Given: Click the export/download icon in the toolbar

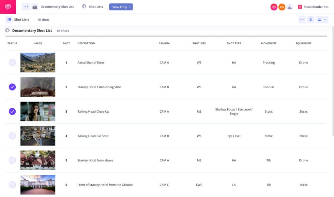Looking at the screenshot, I should pos(311,20).
